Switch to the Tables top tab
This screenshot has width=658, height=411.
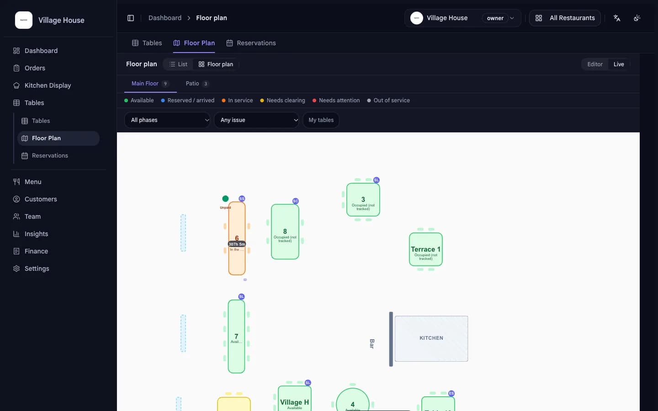click(147, 43)
